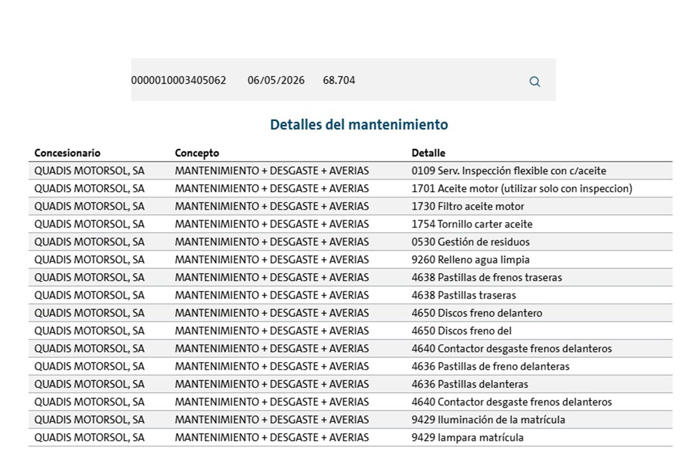
Task: Select 9429 lampara matrícula
Action: pos(467,438)
